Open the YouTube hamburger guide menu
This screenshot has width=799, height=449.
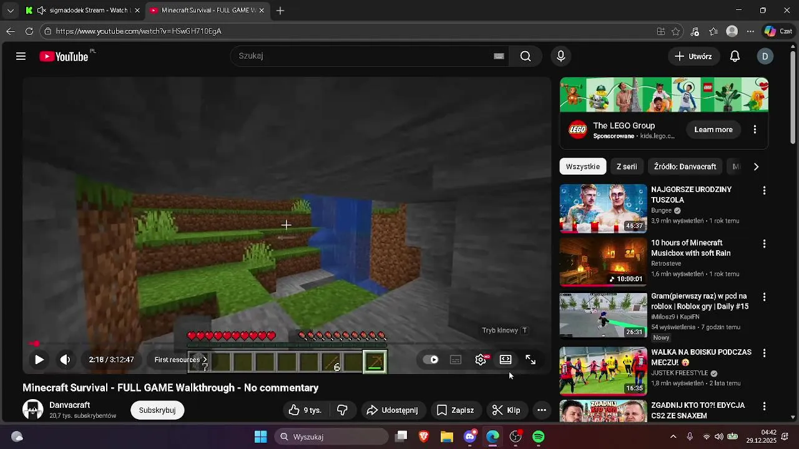coord(21,56)
